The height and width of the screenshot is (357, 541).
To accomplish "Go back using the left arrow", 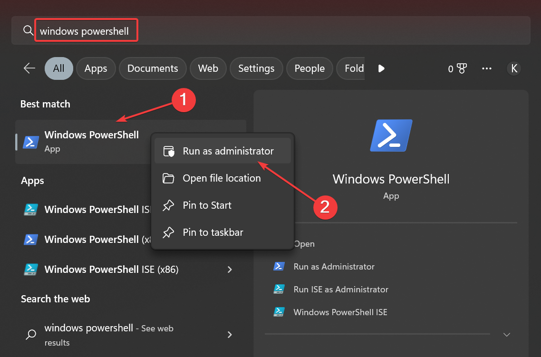I will click(x=29, y=68).
